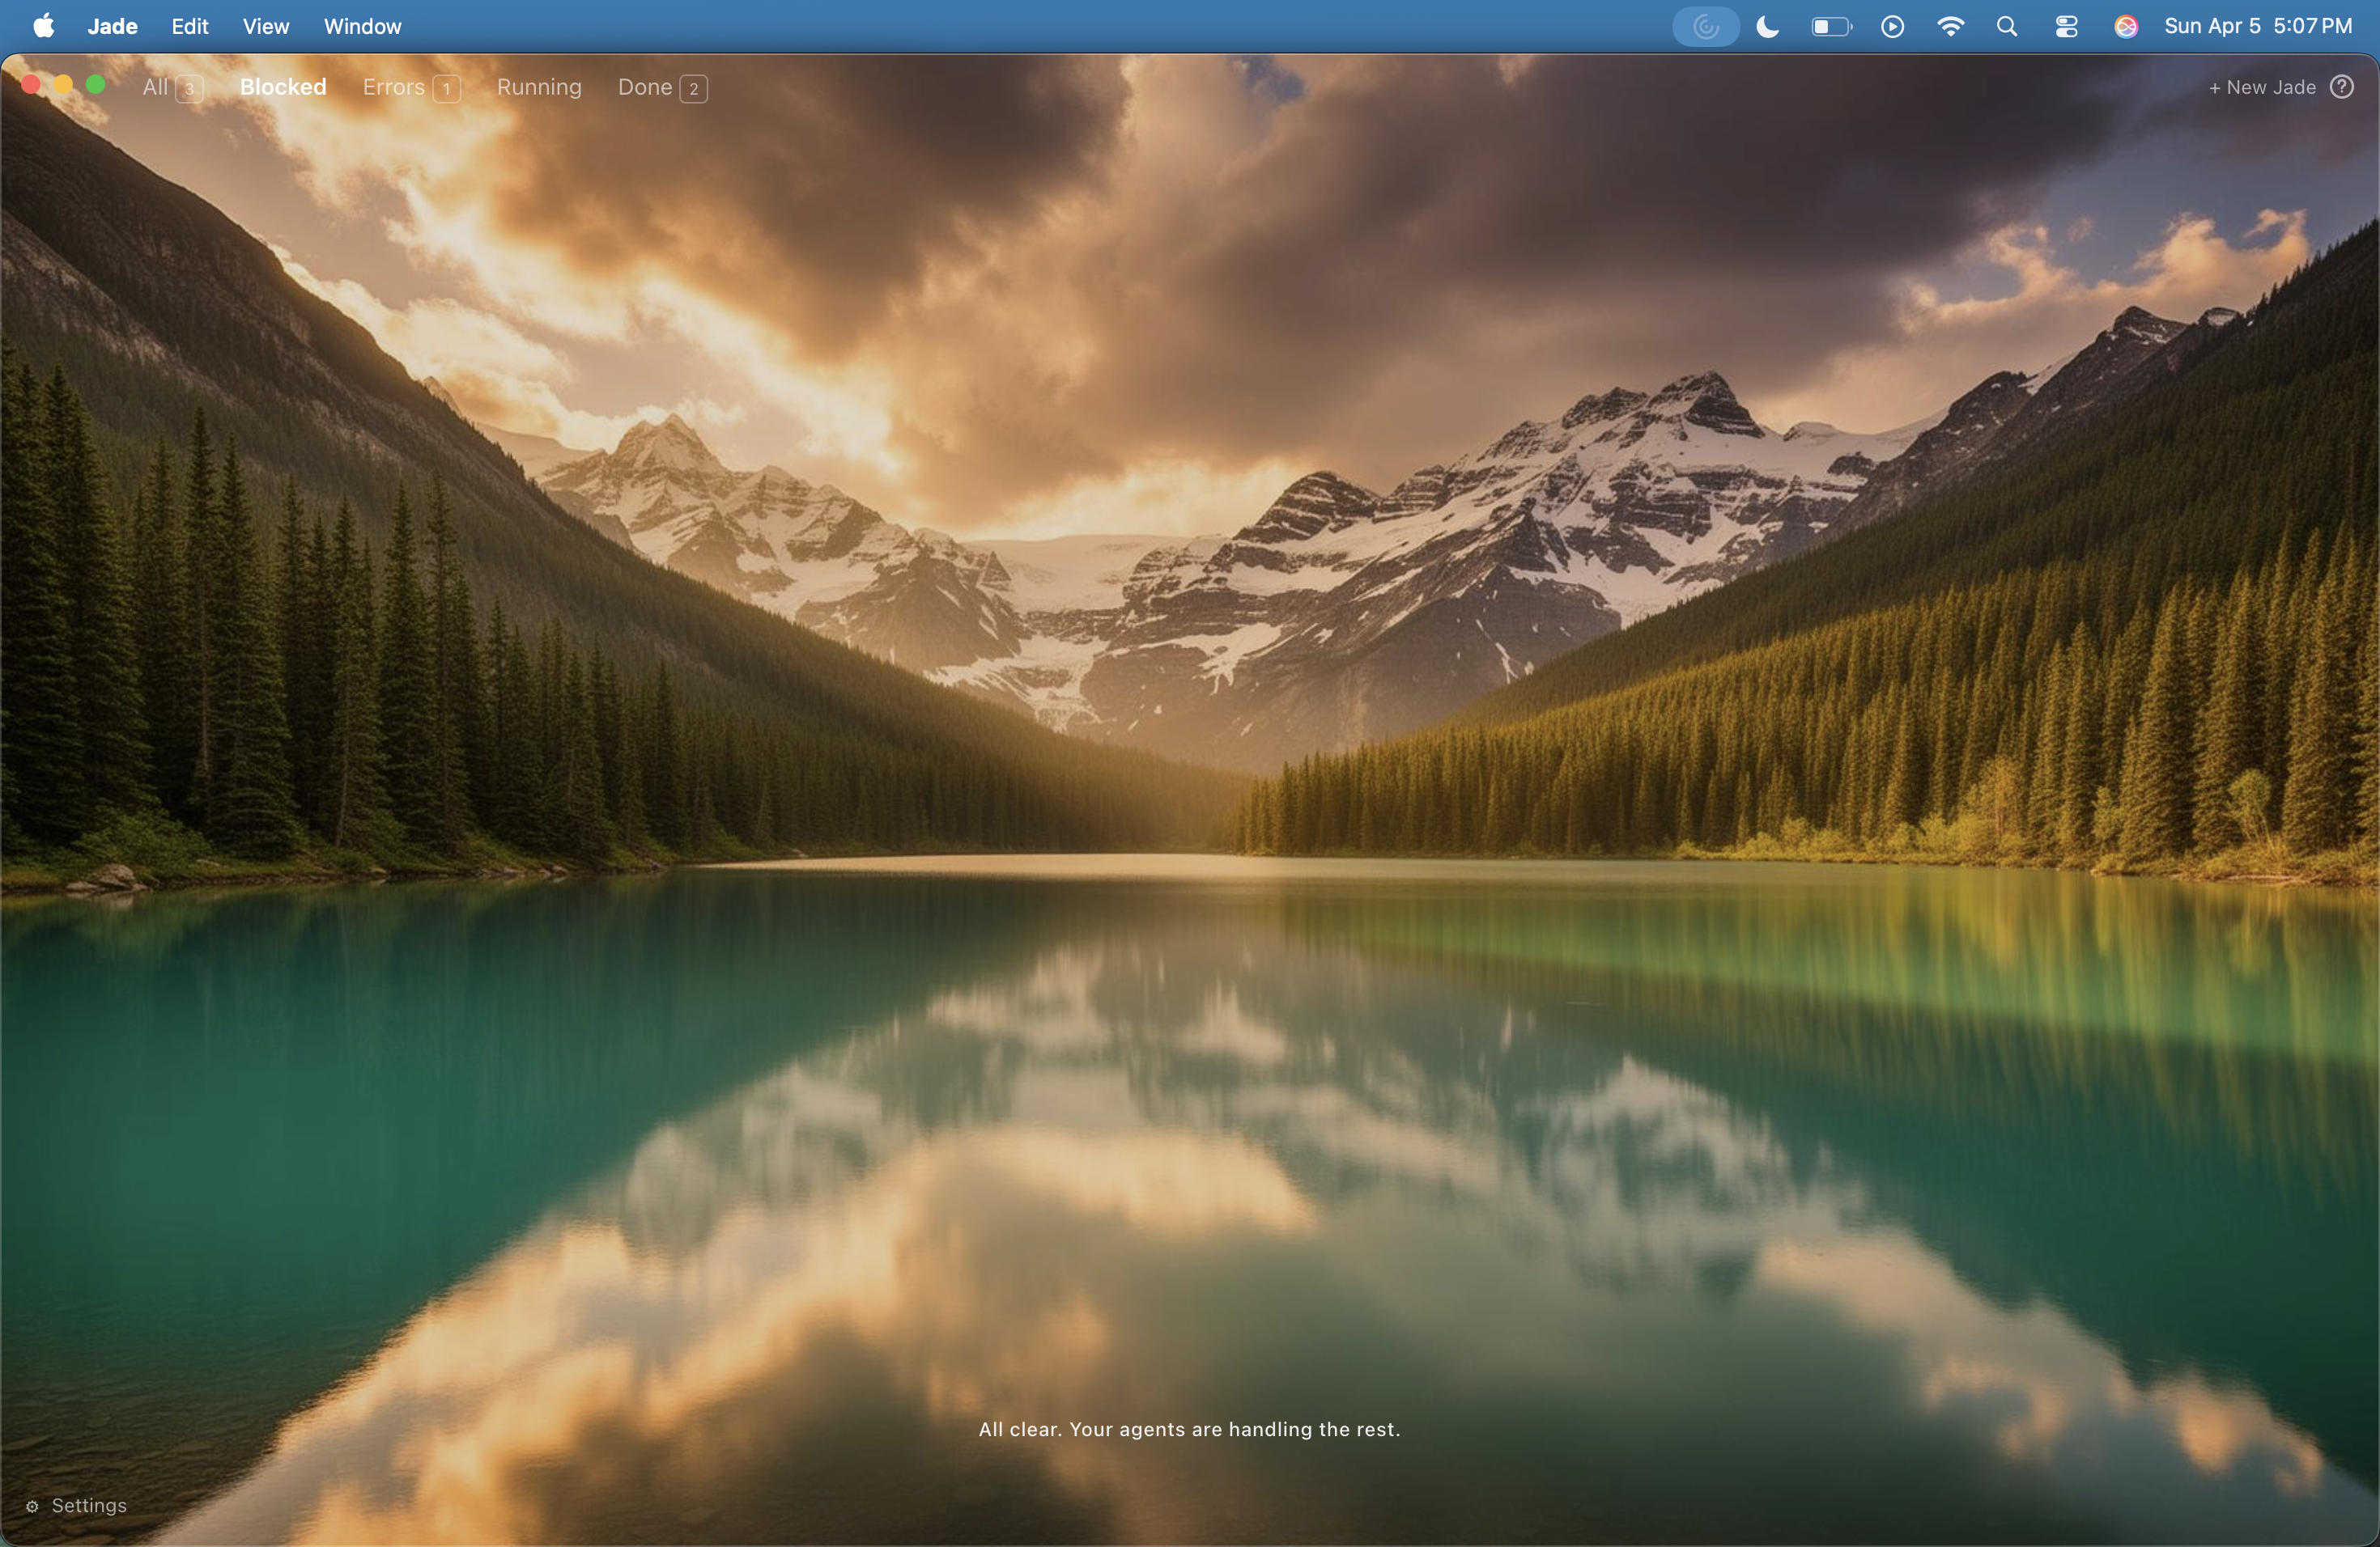Launch Siri from the menu bar

[2125, 27]
